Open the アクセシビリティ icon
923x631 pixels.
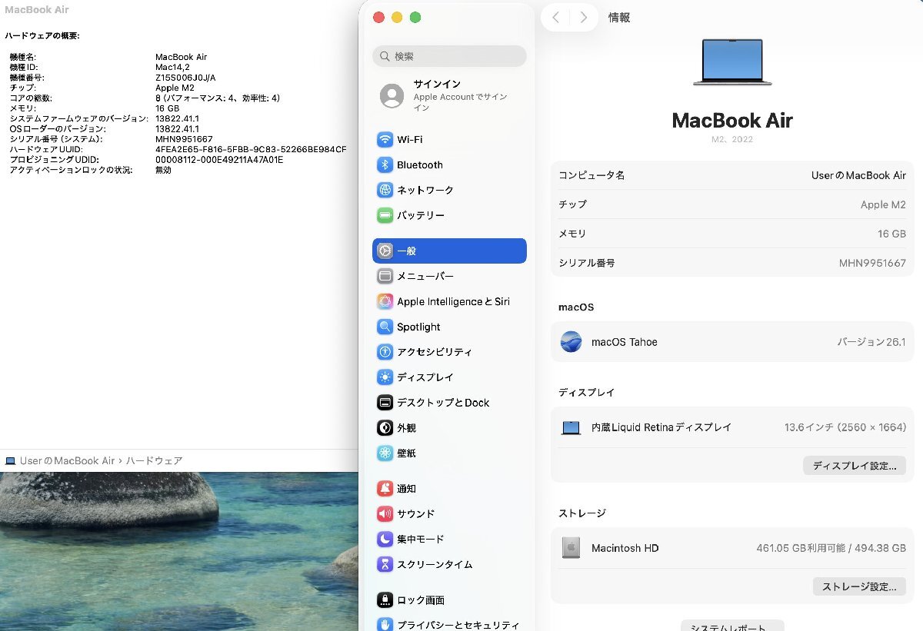pyautogui.click(x=385, y=352)
